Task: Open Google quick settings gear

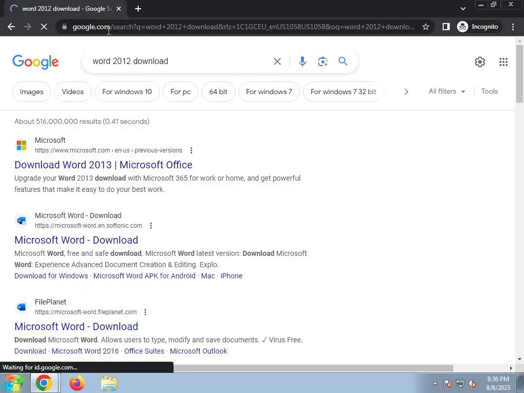Action: [x=479, y=62]
